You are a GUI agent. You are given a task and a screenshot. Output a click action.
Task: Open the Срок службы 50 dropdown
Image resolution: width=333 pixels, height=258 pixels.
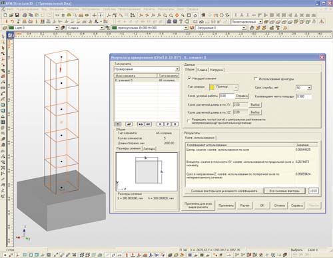309,88
